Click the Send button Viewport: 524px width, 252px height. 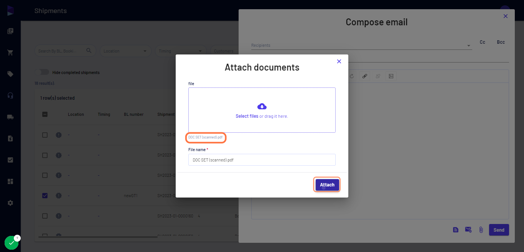[x=499, y=230]
